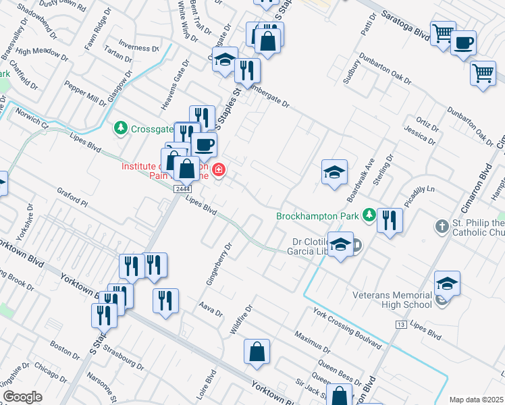The height and width of the screenshot is (405, 505).
Task: Open the school marker near Boardwalk Ave
Action: [x=334, y=173]
